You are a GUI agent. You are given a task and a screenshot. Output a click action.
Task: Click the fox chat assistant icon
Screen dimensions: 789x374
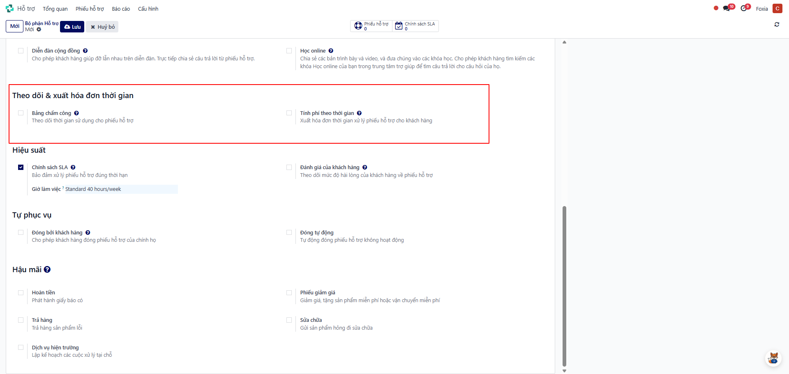point(773,358)
